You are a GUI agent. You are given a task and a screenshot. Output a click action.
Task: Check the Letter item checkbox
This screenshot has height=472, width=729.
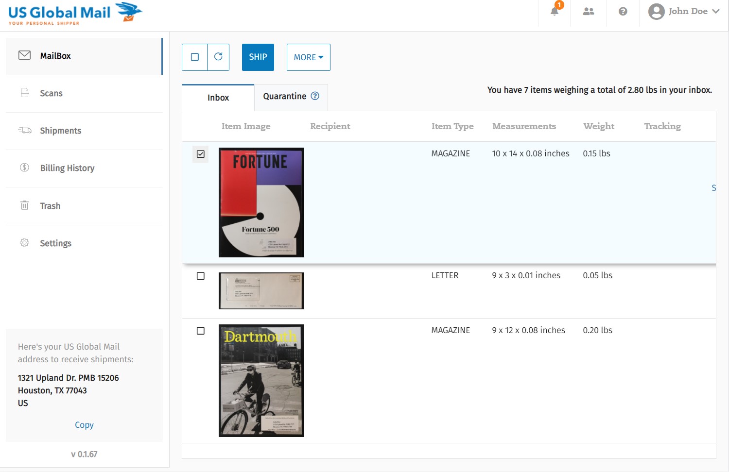pos(201,276)
